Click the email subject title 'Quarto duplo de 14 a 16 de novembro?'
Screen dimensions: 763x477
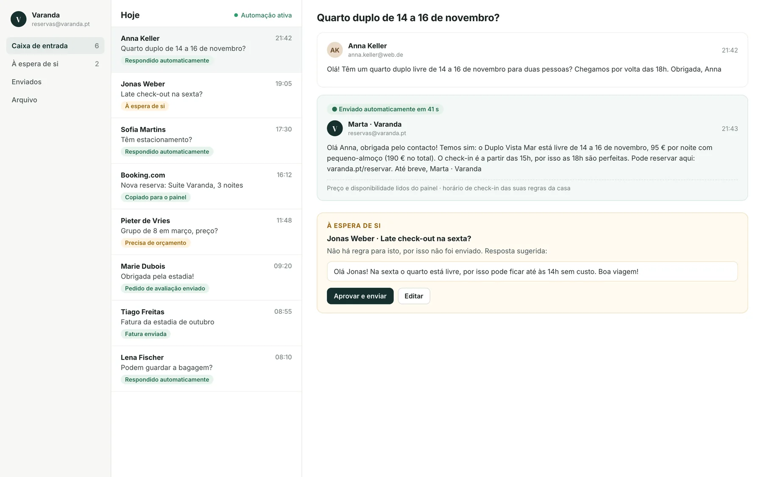pos(408,18)
